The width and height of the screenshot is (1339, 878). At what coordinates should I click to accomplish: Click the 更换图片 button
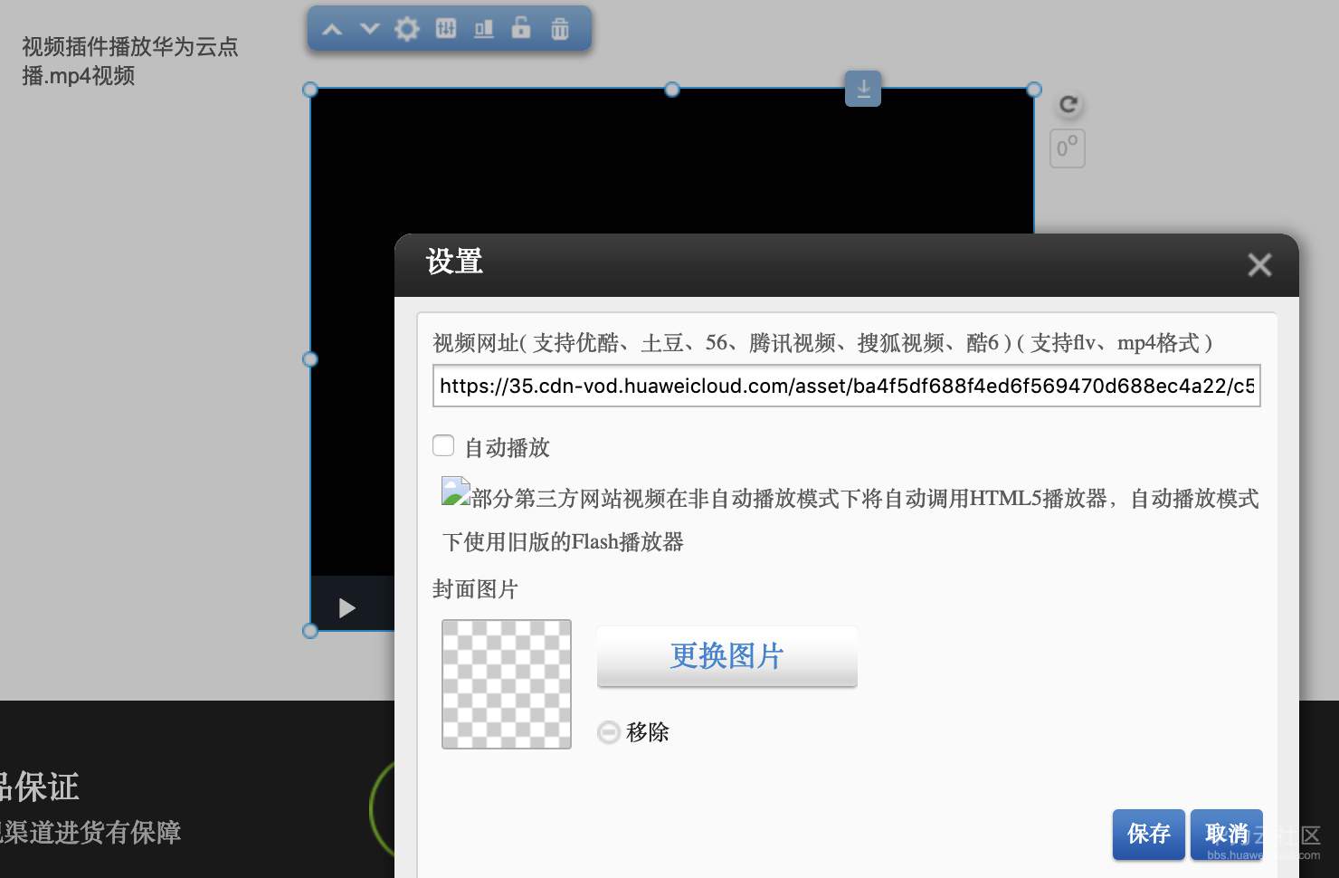click(x=726, y=656)
